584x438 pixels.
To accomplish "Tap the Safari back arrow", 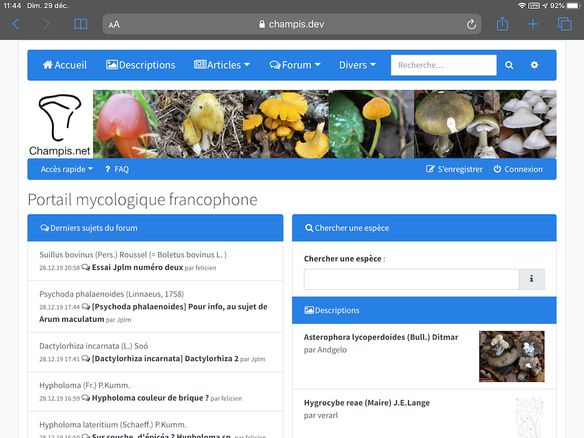I will point(16,24).
